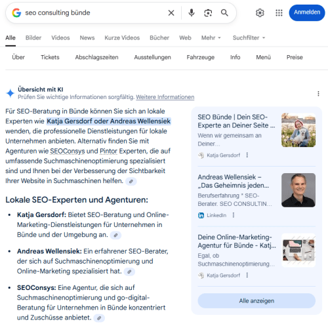328x326 pixels.
Task: Open AI overview three-dot options menu
Action: [x=318, y=94]
